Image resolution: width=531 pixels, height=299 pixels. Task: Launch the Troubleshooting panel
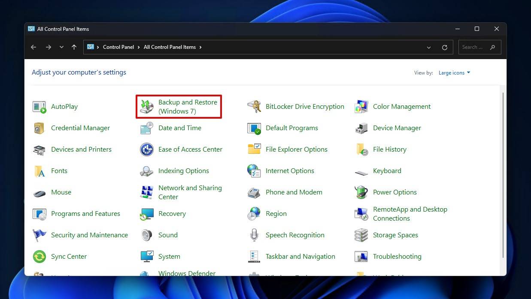397,256
